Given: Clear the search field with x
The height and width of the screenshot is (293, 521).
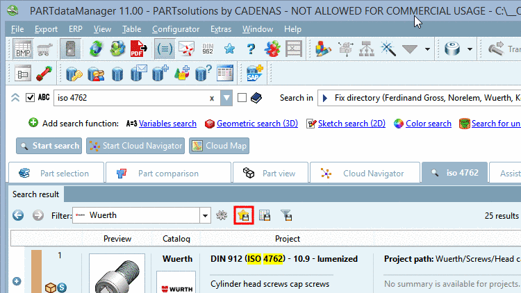Looking at the screenshot, I should click(x=212, y=99).
